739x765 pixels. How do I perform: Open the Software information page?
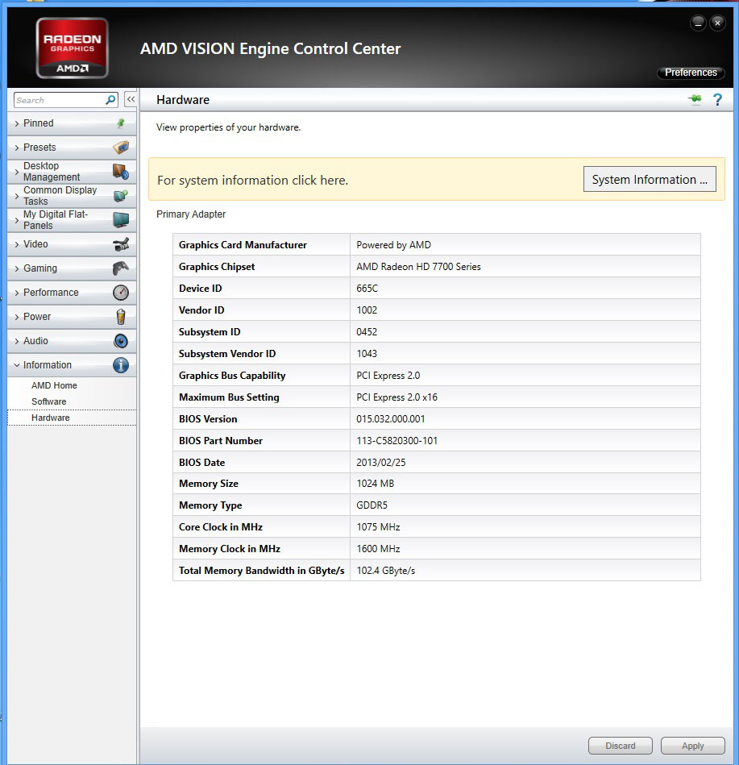point(49,401)
